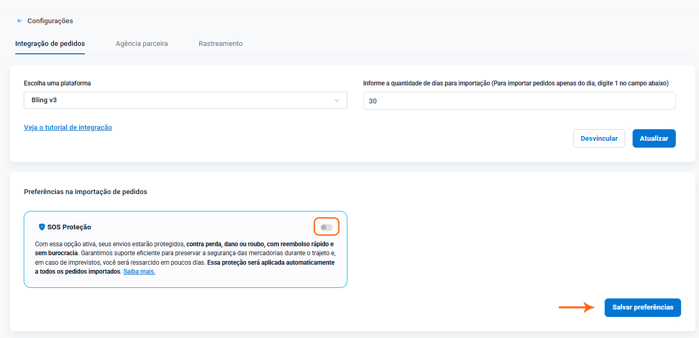Viewport: 699px width, 338px height.
Task: Open the Rastreamento tab
Action: click(220, 44)
